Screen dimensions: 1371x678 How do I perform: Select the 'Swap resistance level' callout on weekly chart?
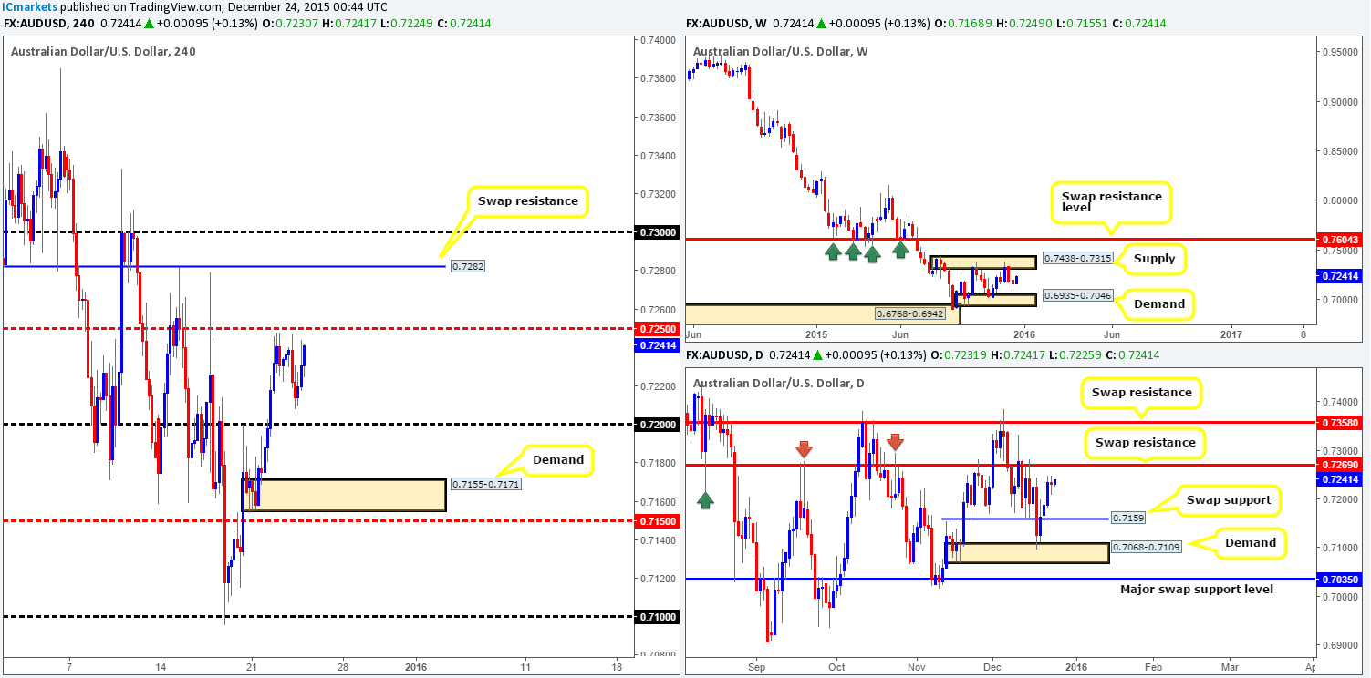(x=1111, y=202)
